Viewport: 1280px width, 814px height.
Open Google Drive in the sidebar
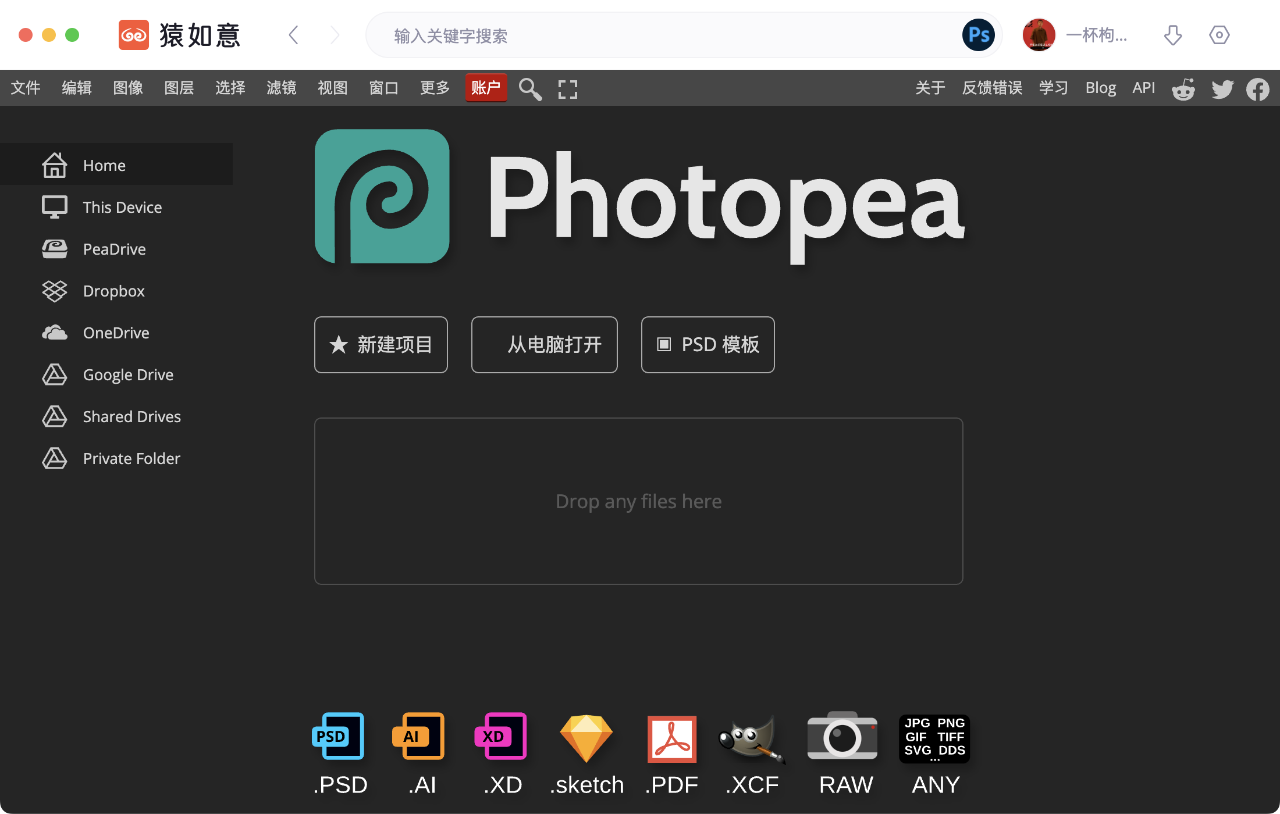[x=116, y=374]
